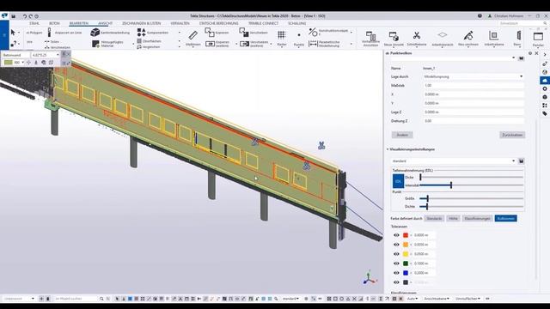
Task: Open the Kantenbearbeitung tool
Action: [x=110, y=33]
